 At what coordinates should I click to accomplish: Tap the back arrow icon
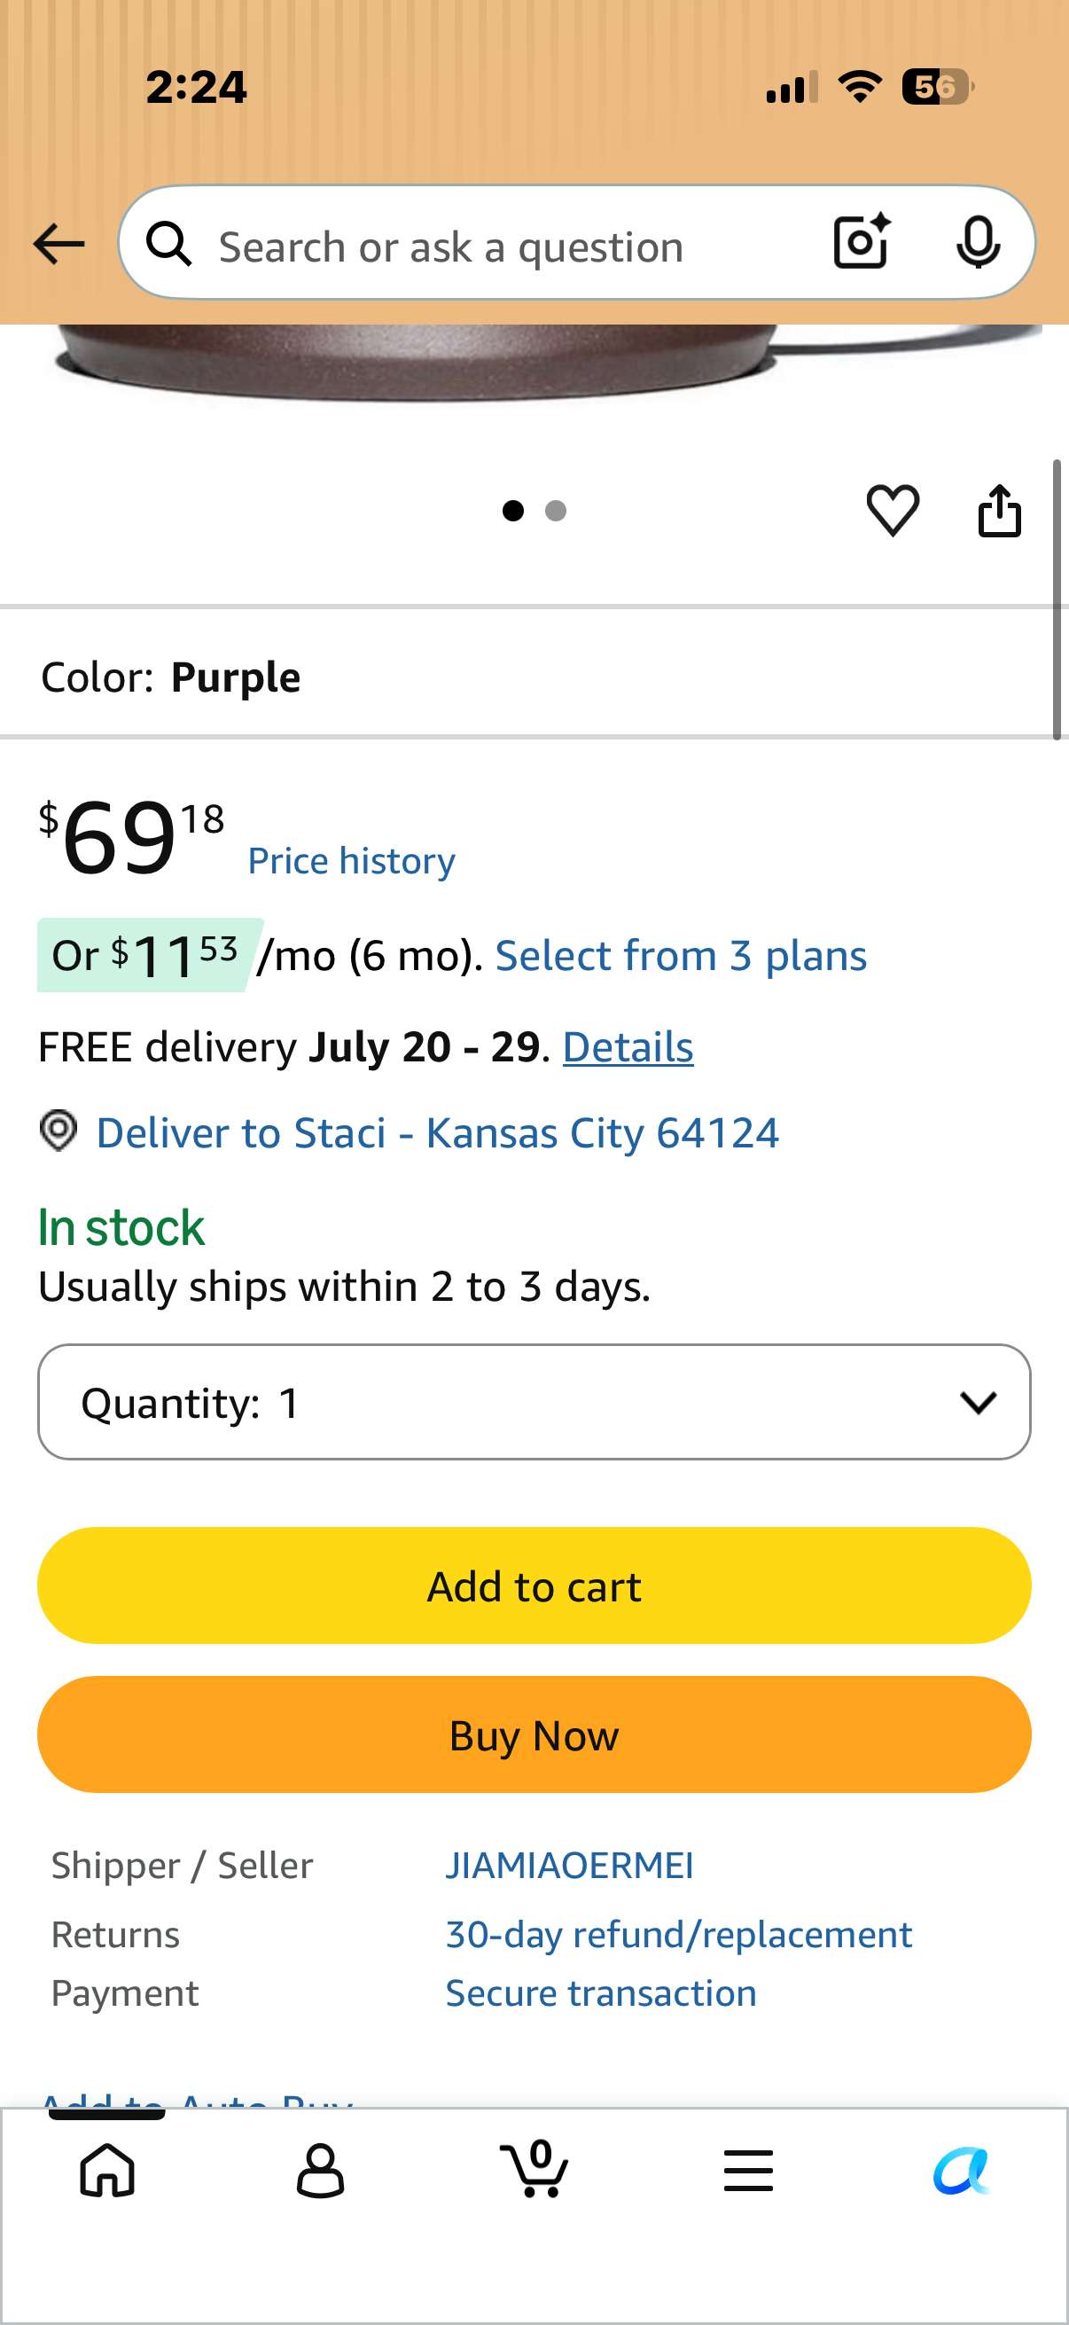59,245
